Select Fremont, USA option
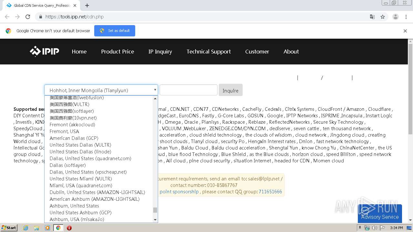 [x=99, y=131]
